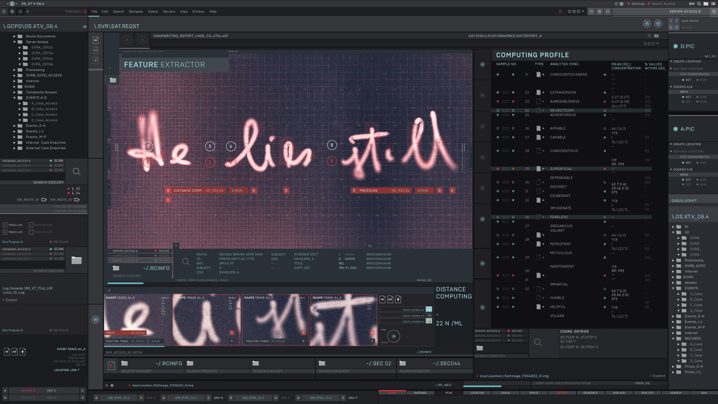Image resolution: width=718 pixels, height=404 pixels.
Task: Open the Navigate menu
Action: (x=136, y=12)
